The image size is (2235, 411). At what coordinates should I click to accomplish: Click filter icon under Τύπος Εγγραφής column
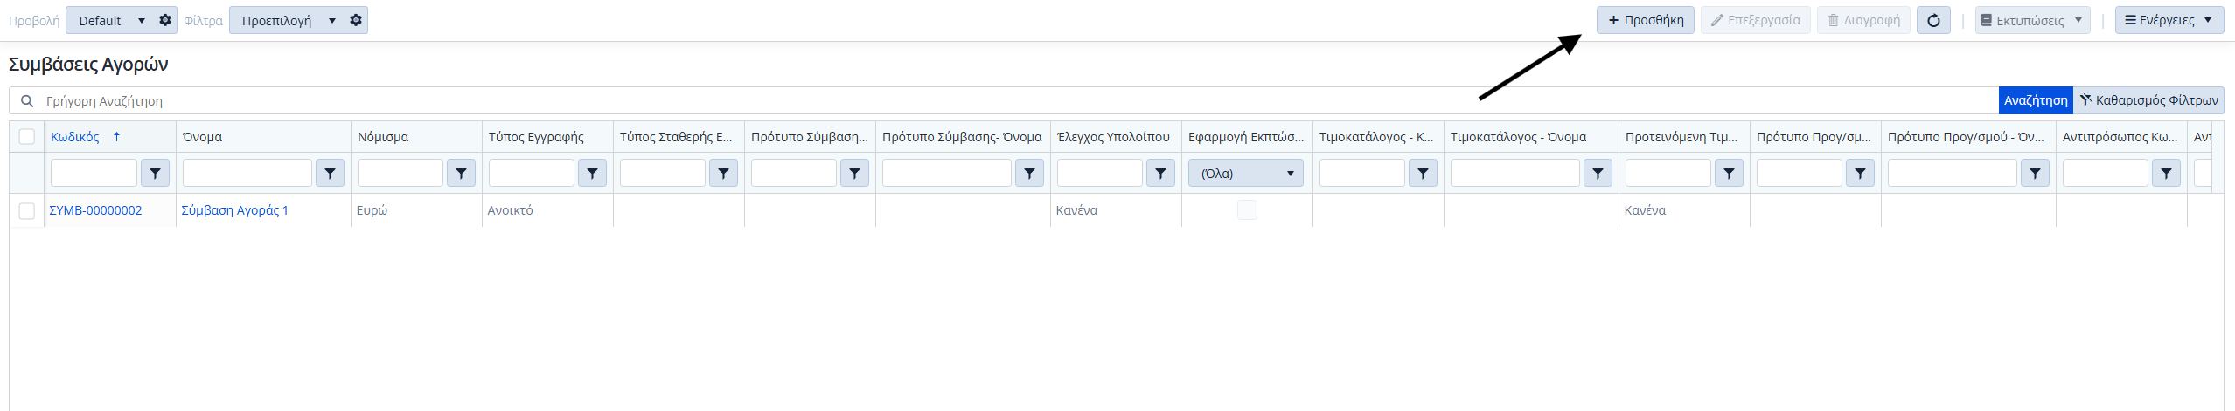click(x=592, y=174)
